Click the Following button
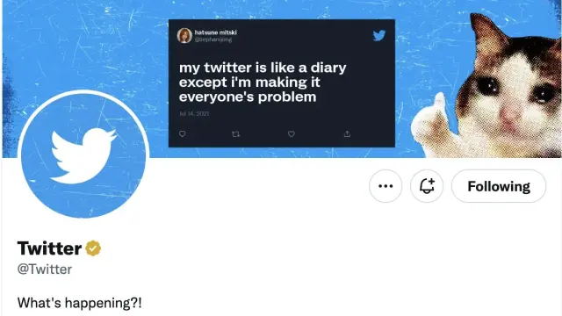This screenshot has width=562, height=316. (x=499, y=186)
